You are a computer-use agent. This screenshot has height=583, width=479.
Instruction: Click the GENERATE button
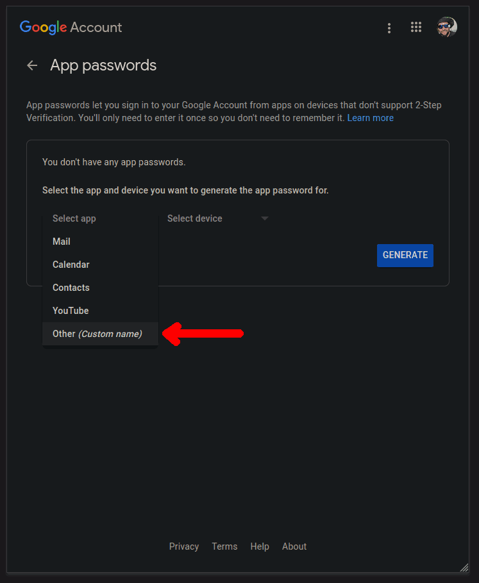pyautogui.click(x=405, y=256)
